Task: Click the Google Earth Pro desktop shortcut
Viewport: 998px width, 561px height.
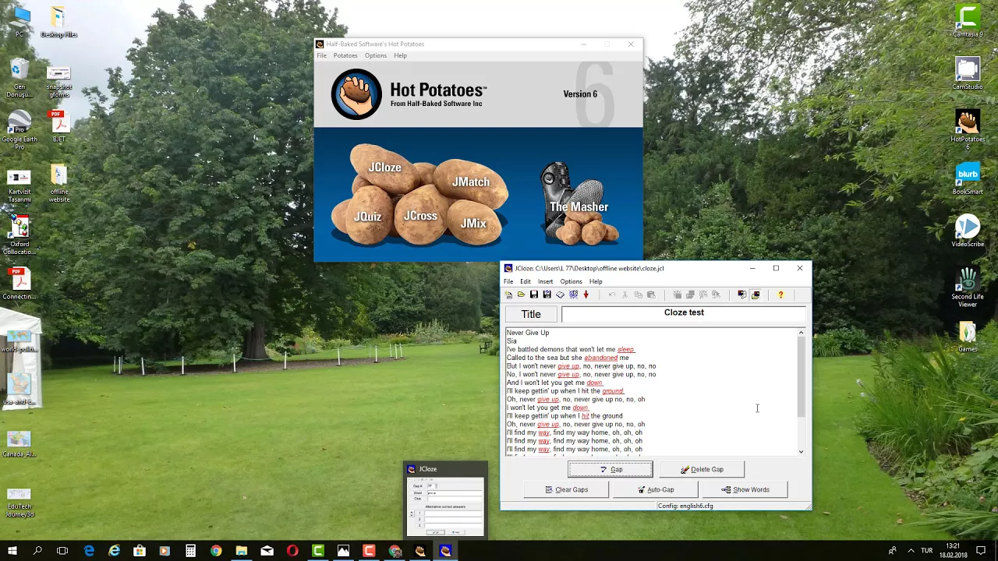Action: point(19,130)
